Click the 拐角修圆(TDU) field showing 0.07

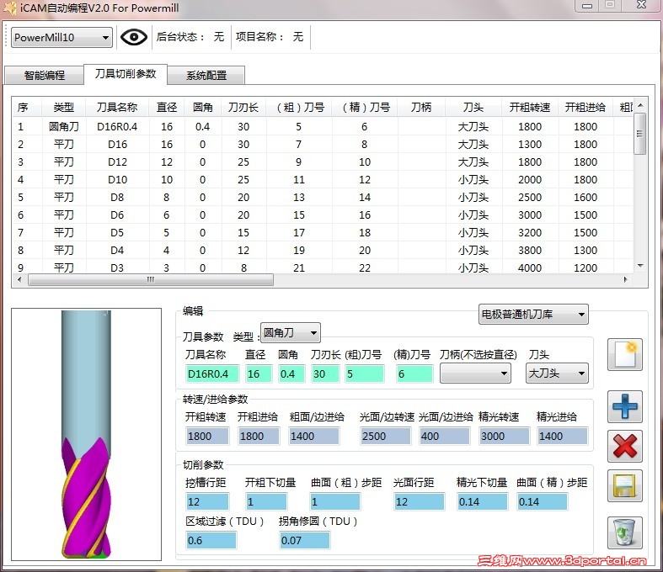click(304, 540)
